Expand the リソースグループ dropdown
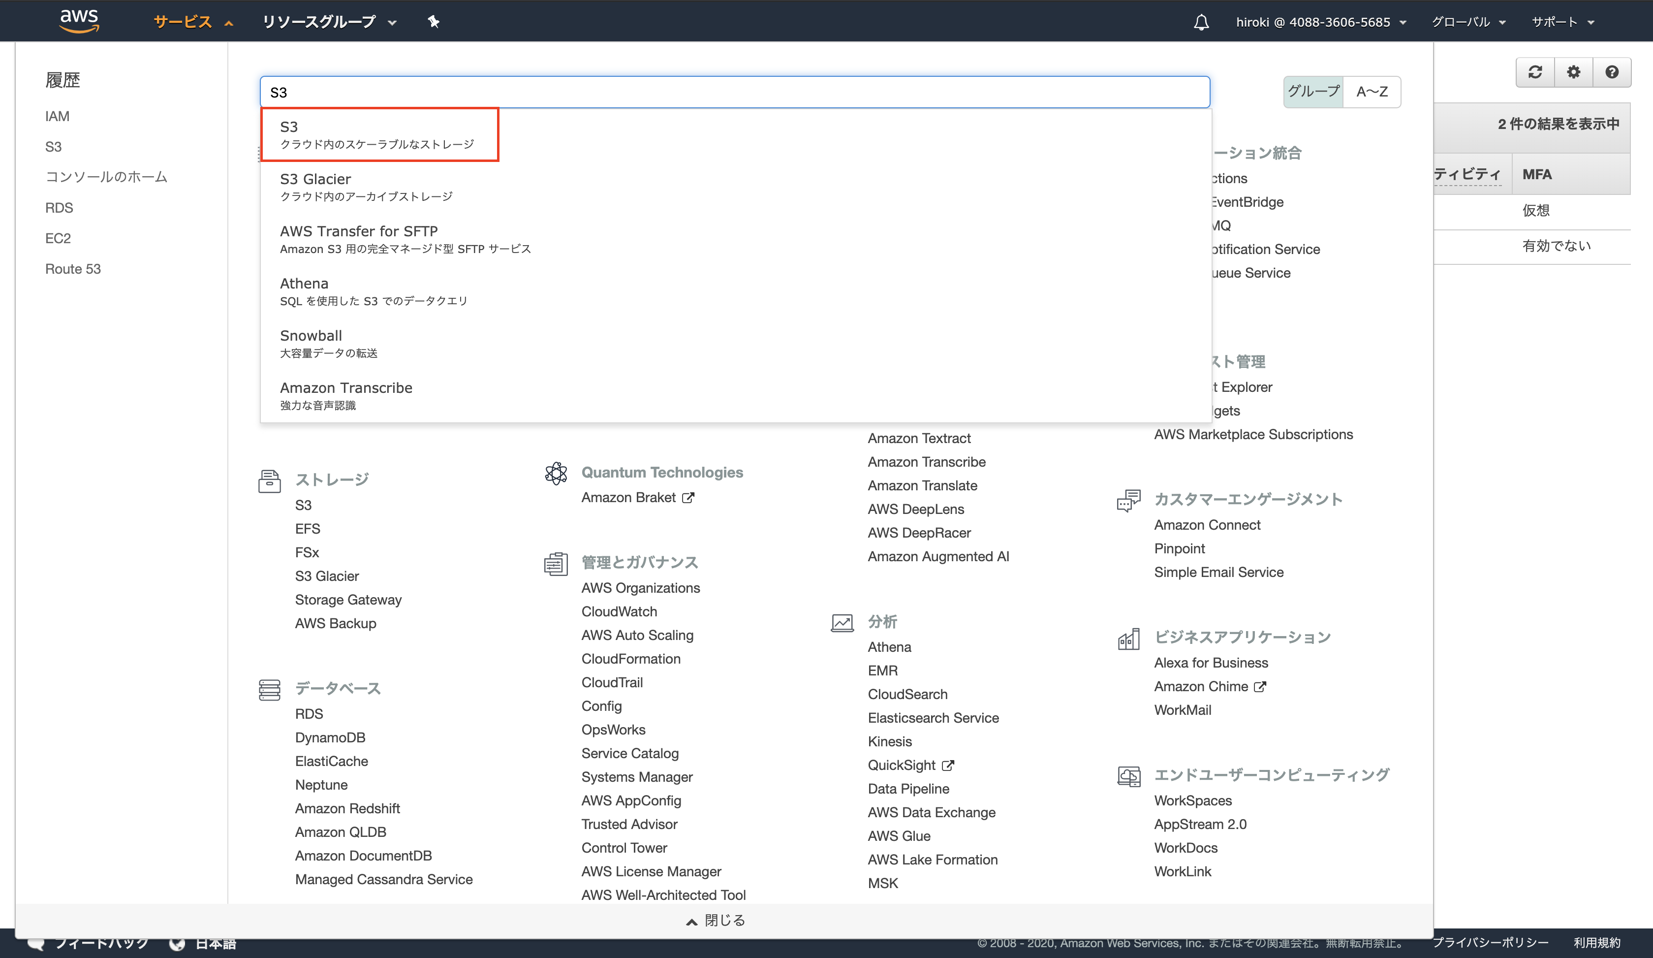1653x958 pixels. 329,22
